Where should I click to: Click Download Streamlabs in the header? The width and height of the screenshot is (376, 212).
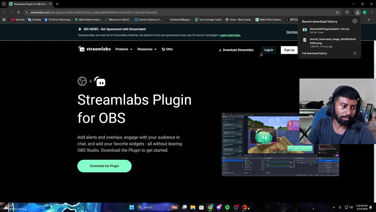pyautogui.click(x=236, y=50)
